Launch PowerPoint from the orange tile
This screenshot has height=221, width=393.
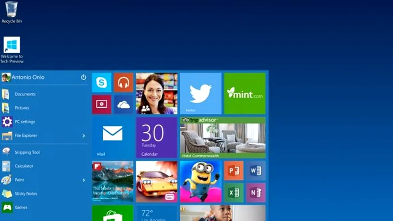[234, 170]
